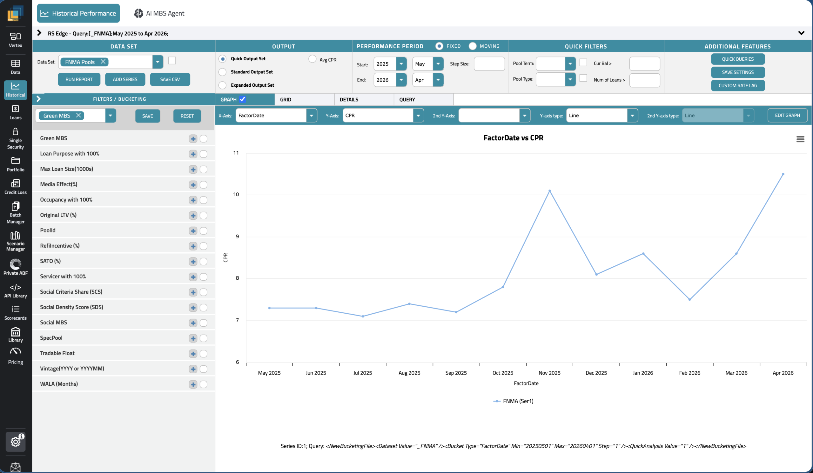Click the QUICK QUERIES button
Viewport: 813px width, 473px height.
[737, 59]
